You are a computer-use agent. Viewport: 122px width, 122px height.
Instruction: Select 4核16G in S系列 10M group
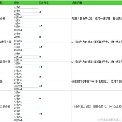click(26, 117)
